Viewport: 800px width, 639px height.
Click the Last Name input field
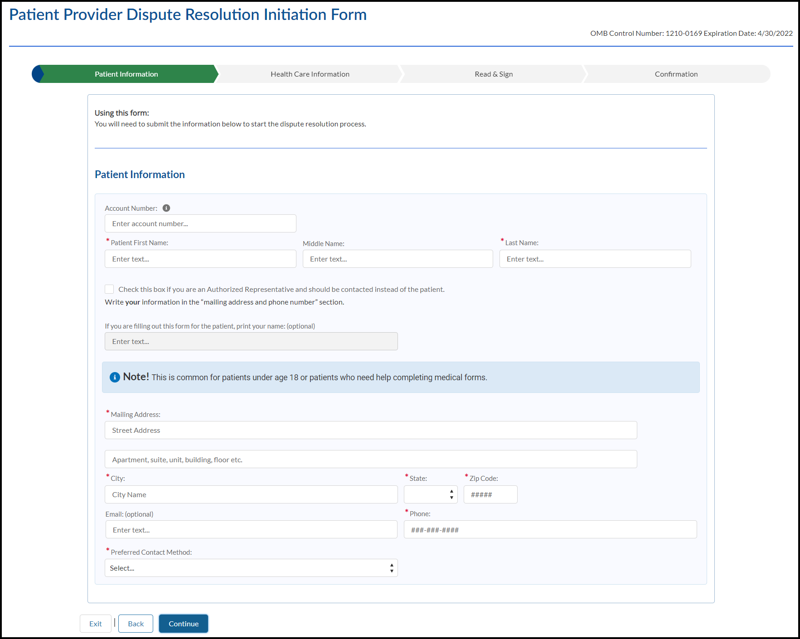[x=595, y=259]
